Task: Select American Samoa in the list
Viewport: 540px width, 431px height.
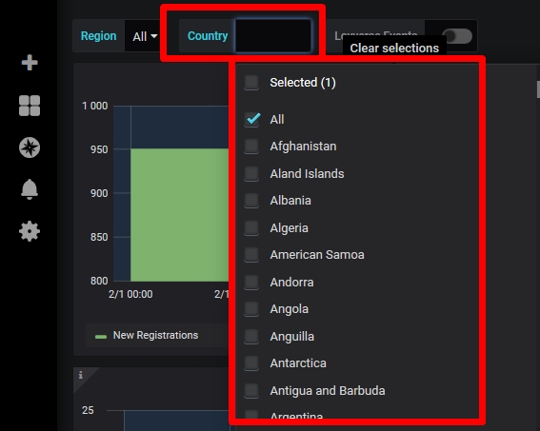Action: coord(317,255)
